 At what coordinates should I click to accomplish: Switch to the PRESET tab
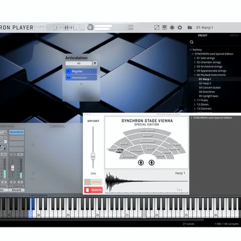tap(203, 35)
